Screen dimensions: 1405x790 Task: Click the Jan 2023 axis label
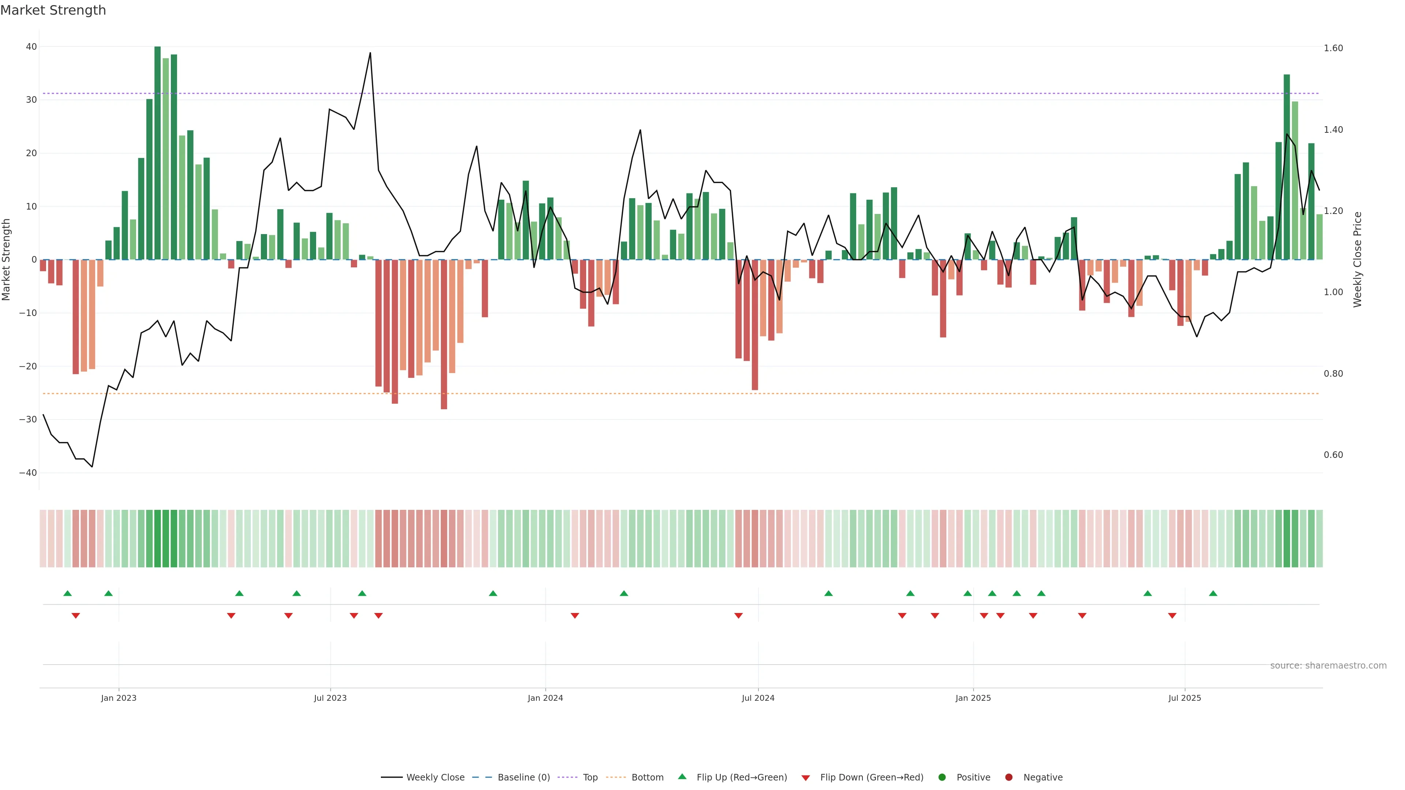[119, 698]
